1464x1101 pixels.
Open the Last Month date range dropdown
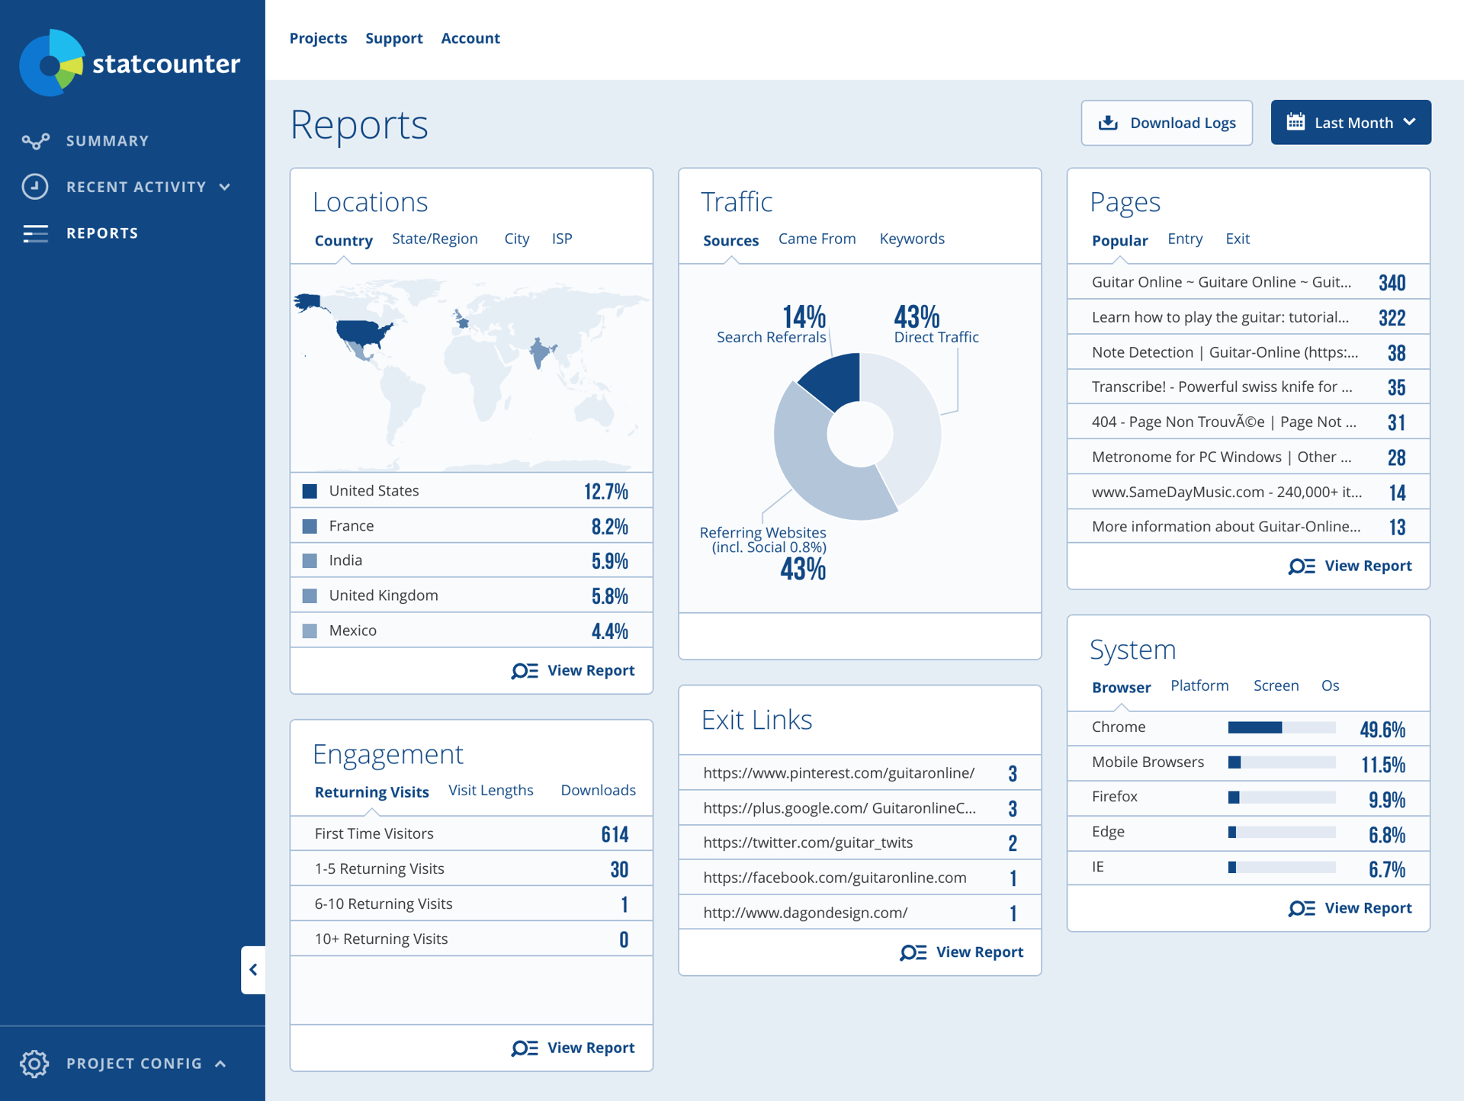tap(1350, 122)
